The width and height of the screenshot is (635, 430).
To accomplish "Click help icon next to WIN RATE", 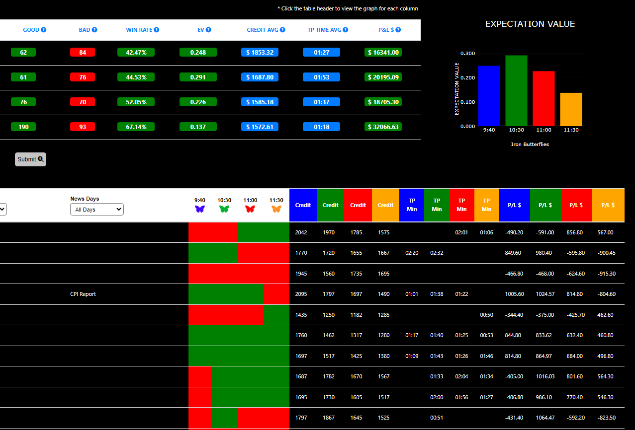I will [x=157, y=30].
